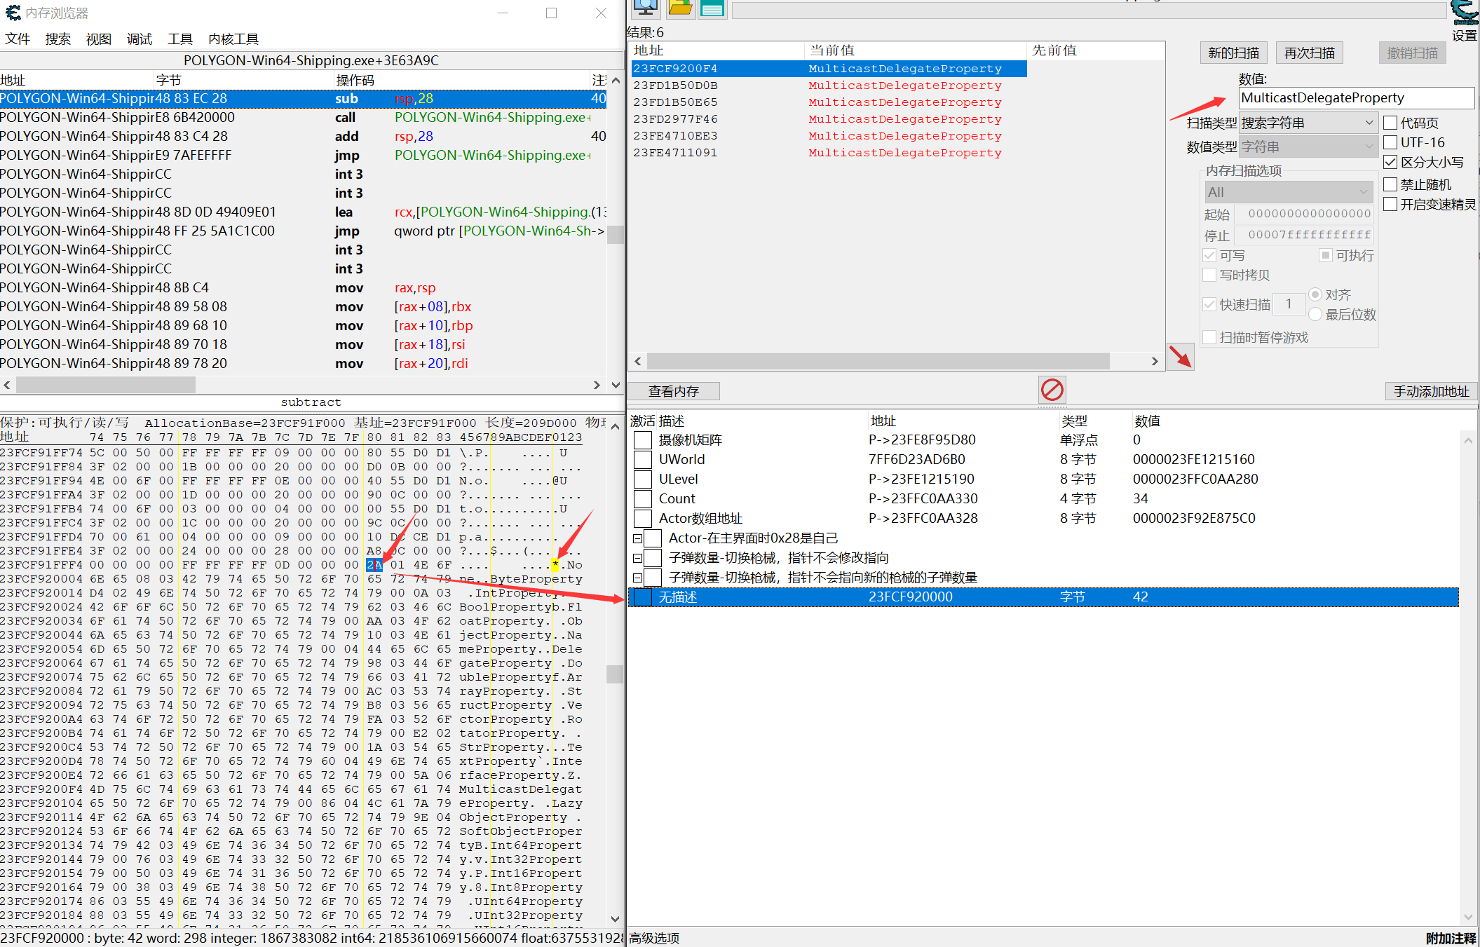Screen dimensions: 1480x947
Task: Click 附加注释 at bottom right
Action: 1451,938
